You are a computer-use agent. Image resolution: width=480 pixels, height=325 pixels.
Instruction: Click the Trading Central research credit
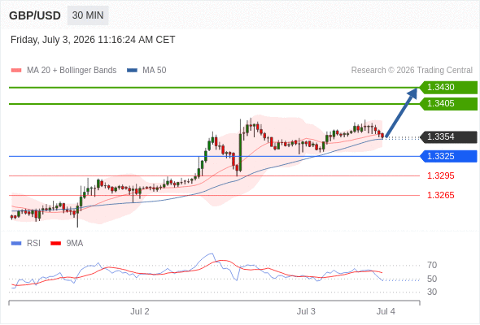[x=412, y=71]
